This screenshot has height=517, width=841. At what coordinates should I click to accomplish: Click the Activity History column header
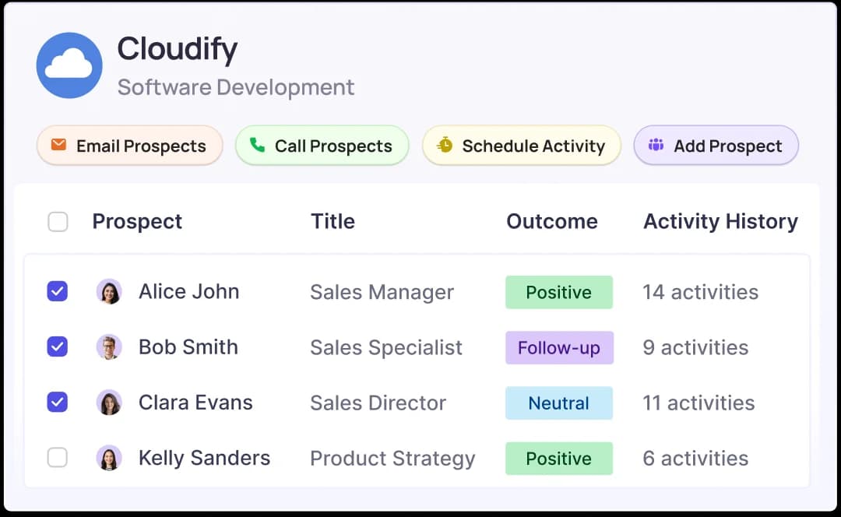pos(720,222)
